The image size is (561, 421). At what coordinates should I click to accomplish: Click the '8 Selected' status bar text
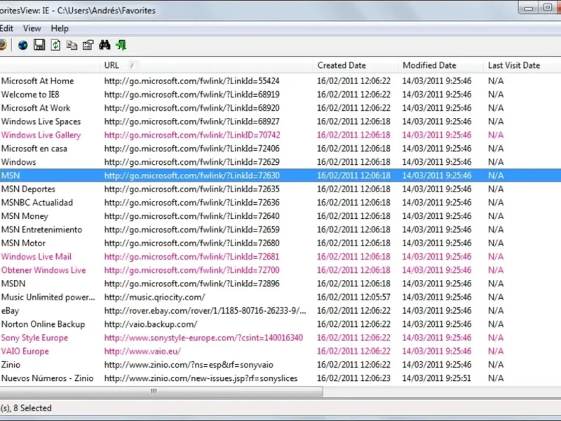[x=32, y=408]
